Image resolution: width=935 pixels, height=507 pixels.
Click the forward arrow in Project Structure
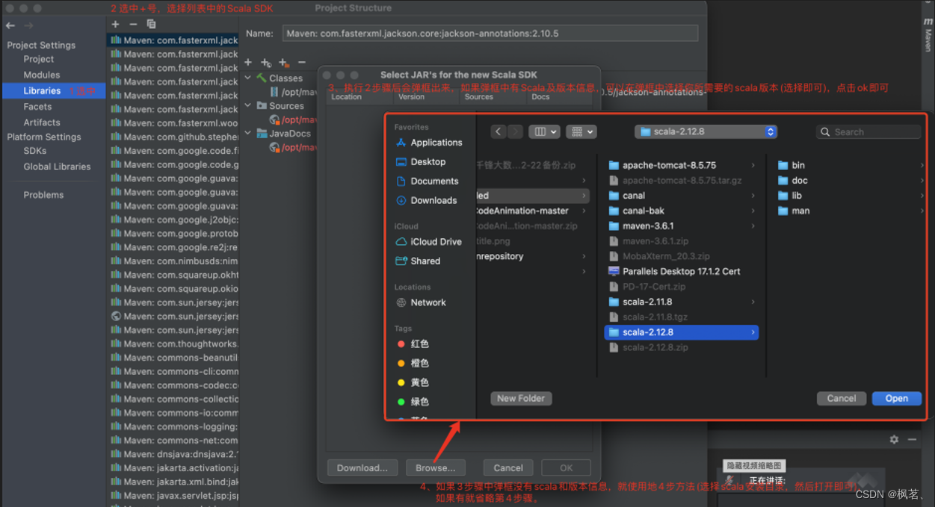[x=28, y=25]
